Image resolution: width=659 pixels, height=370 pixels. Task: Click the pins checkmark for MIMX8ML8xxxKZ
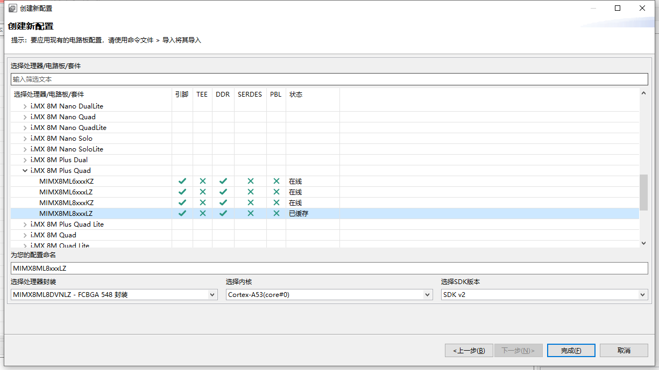[182, 203]
